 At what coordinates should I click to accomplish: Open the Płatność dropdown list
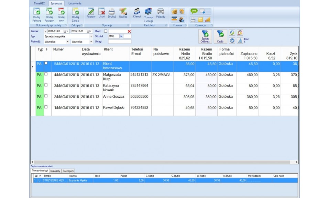[68, 42]
